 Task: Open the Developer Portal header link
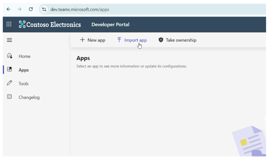pyautogui.click(x=110, y=25)
